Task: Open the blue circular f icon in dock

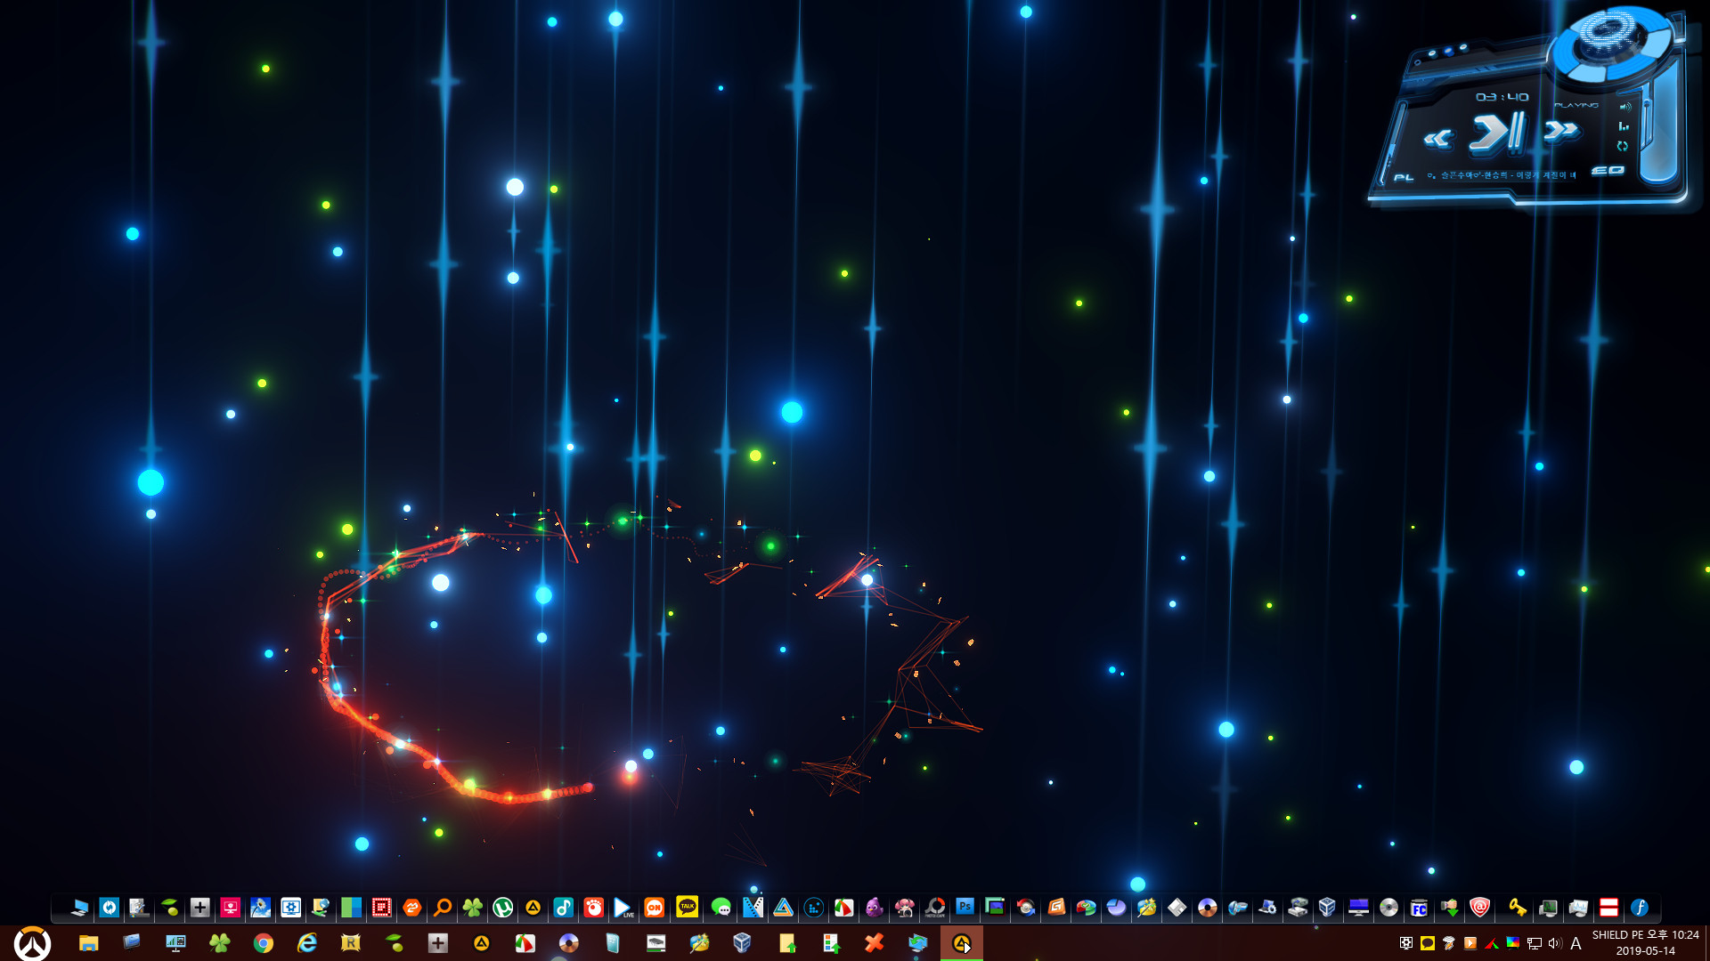Action: tap(1639, 908)
